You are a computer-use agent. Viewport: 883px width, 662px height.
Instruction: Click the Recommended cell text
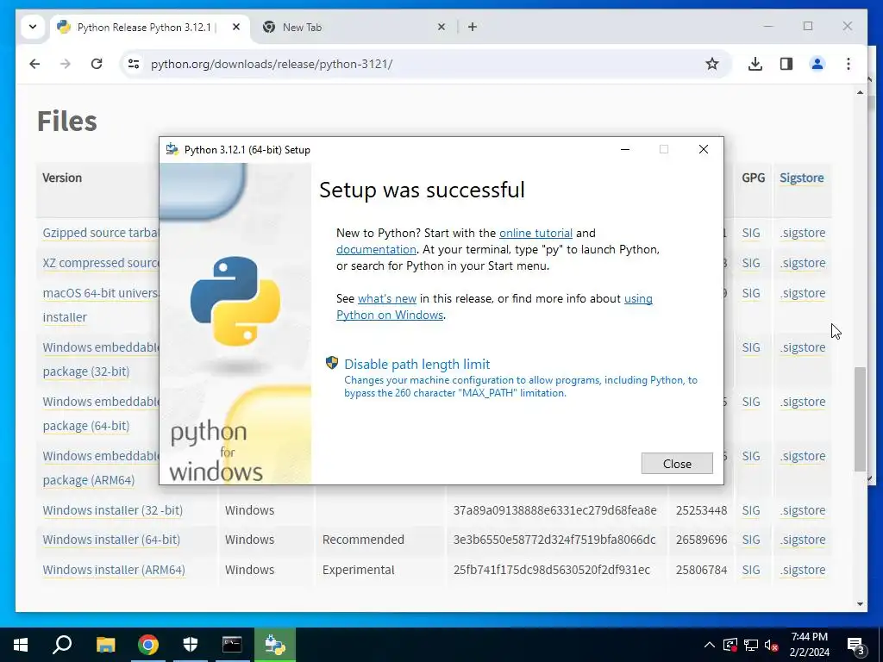coord(363,540)
